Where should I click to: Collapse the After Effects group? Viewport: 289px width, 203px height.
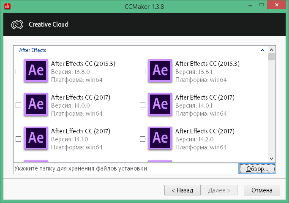point(262,50)
